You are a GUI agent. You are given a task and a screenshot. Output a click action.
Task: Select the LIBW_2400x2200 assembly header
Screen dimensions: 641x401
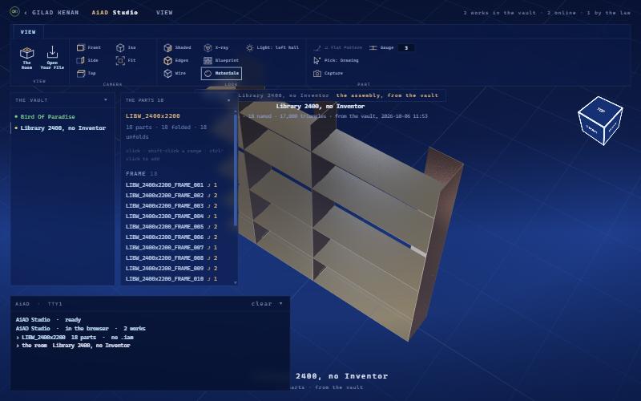[x=153, y=116]
